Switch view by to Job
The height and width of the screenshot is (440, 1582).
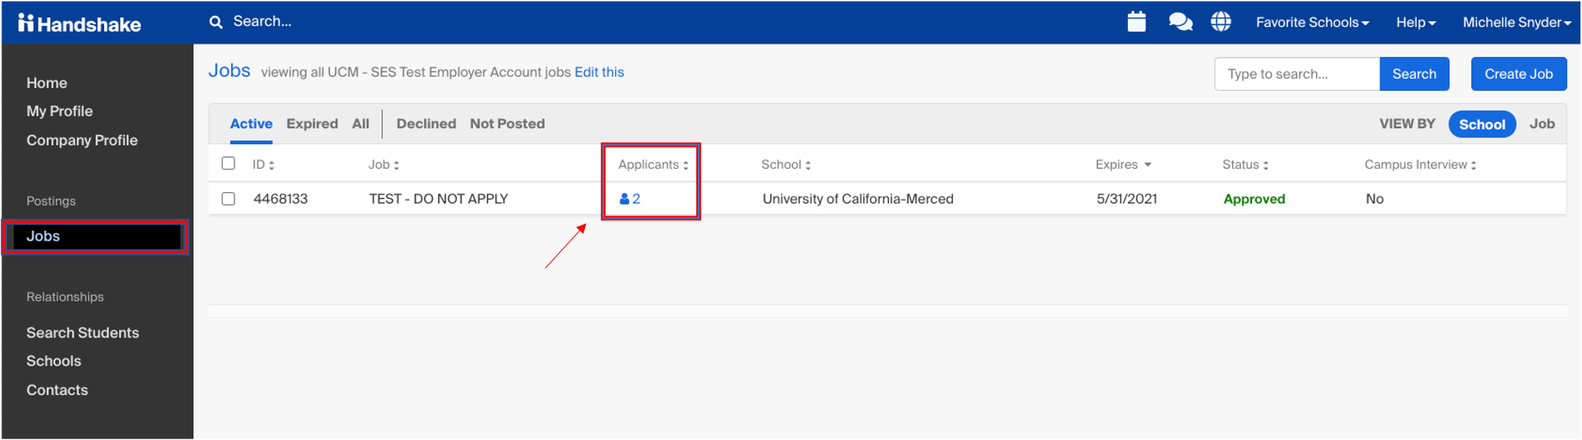click(1542, 124)
